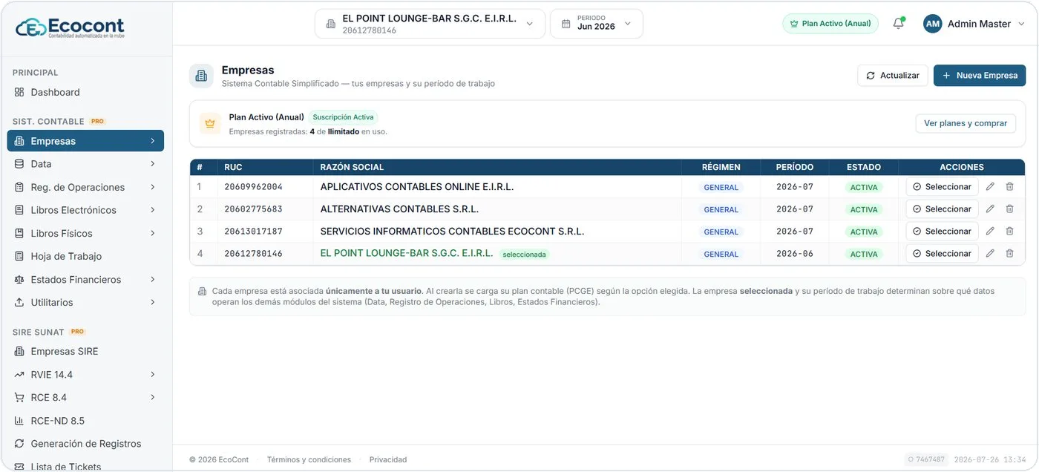This screenshot has width=1039, height=472.
Task: Delete ALTERNATIVAS CONTABLES S.R.L. trash icon
Action: point(1009,209)
